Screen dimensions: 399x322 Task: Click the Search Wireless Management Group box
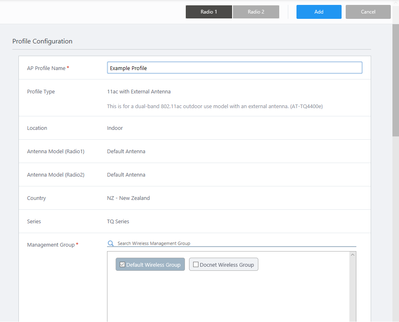tap(236, 243)
